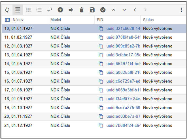Move item up with chevron up

114,10
